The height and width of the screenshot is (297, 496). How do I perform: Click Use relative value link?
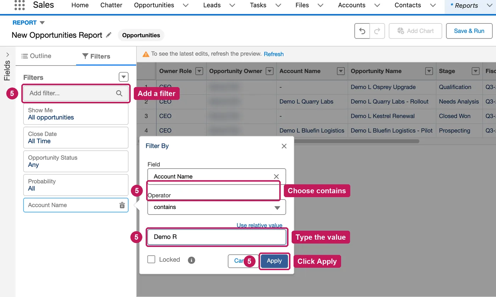coord(259,225)
